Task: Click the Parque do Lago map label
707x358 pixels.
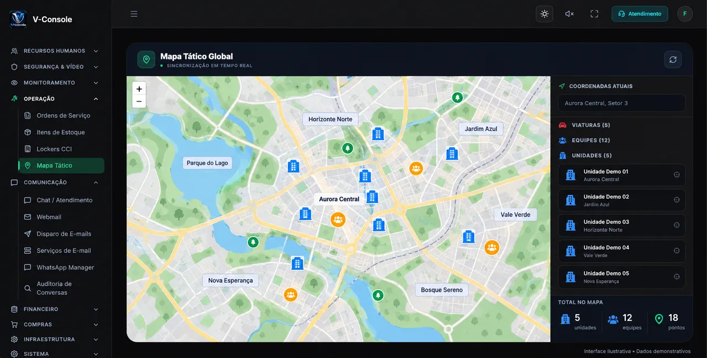Action: tap(208, 163)
